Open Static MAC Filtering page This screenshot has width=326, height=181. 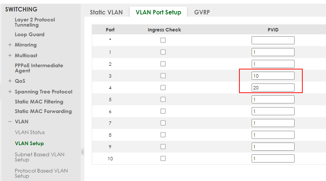point(39,102)
